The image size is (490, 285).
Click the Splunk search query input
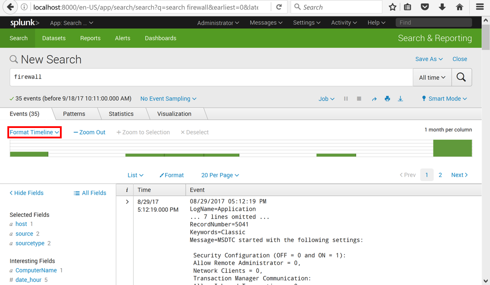point(211,77)
